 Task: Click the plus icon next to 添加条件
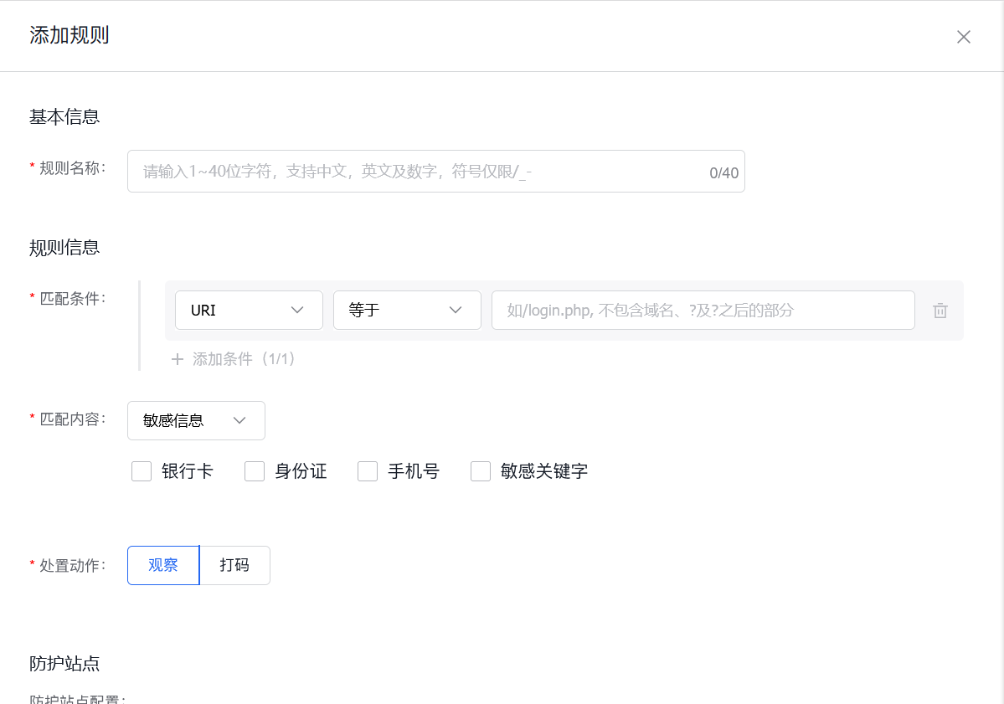(x=178, y=359)
